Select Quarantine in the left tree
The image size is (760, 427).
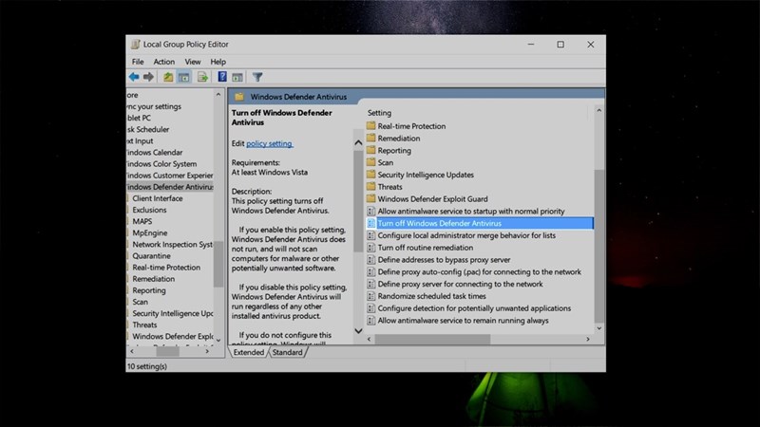point(151,255)
